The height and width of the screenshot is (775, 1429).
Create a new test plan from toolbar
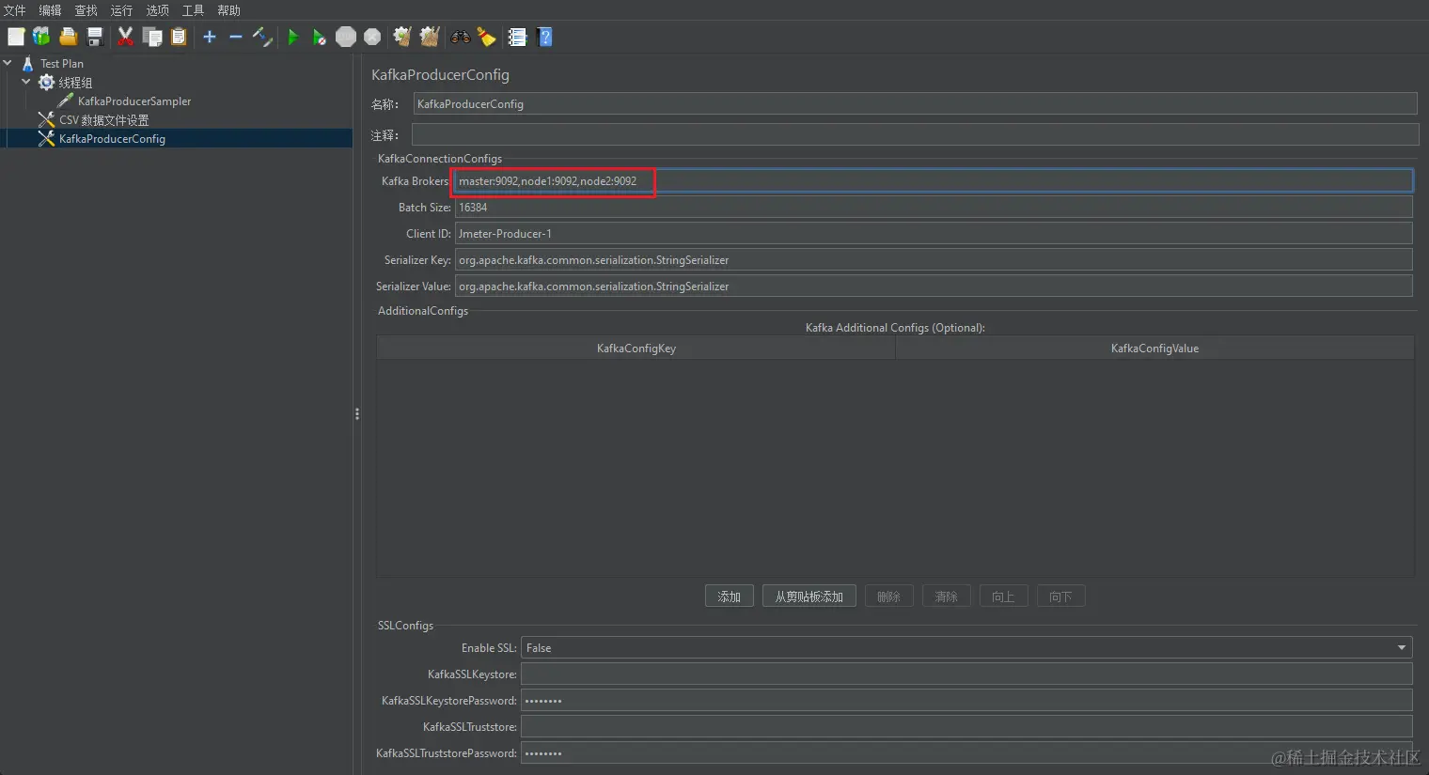point(16,37)
